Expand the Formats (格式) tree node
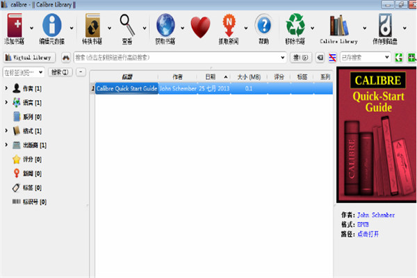The width and height of the screenshot is (417, 278). coord(6,131)
